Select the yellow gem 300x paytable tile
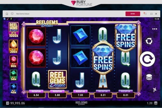This screenshot has width=162, height=108. (13, 46)
